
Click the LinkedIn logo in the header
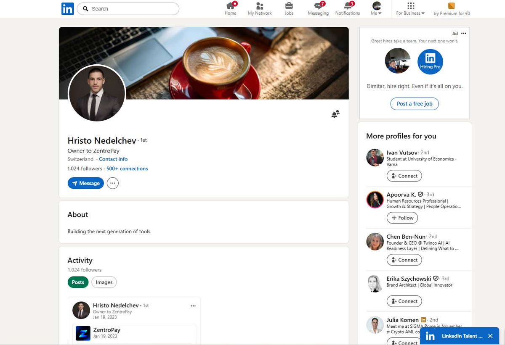(67, 9)
